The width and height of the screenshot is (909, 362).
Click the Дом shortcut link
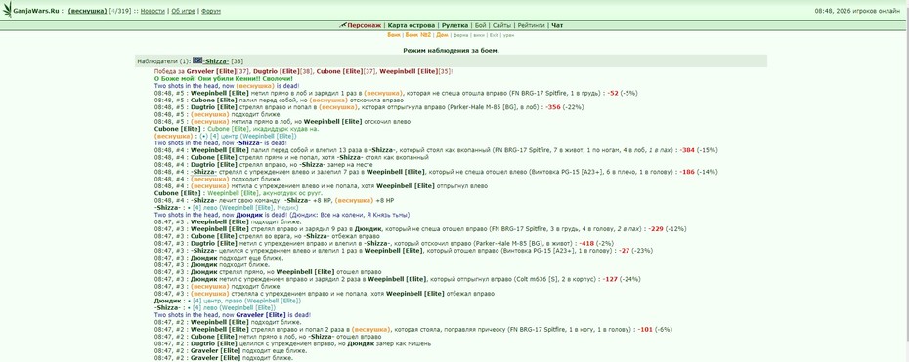[443, 35]
